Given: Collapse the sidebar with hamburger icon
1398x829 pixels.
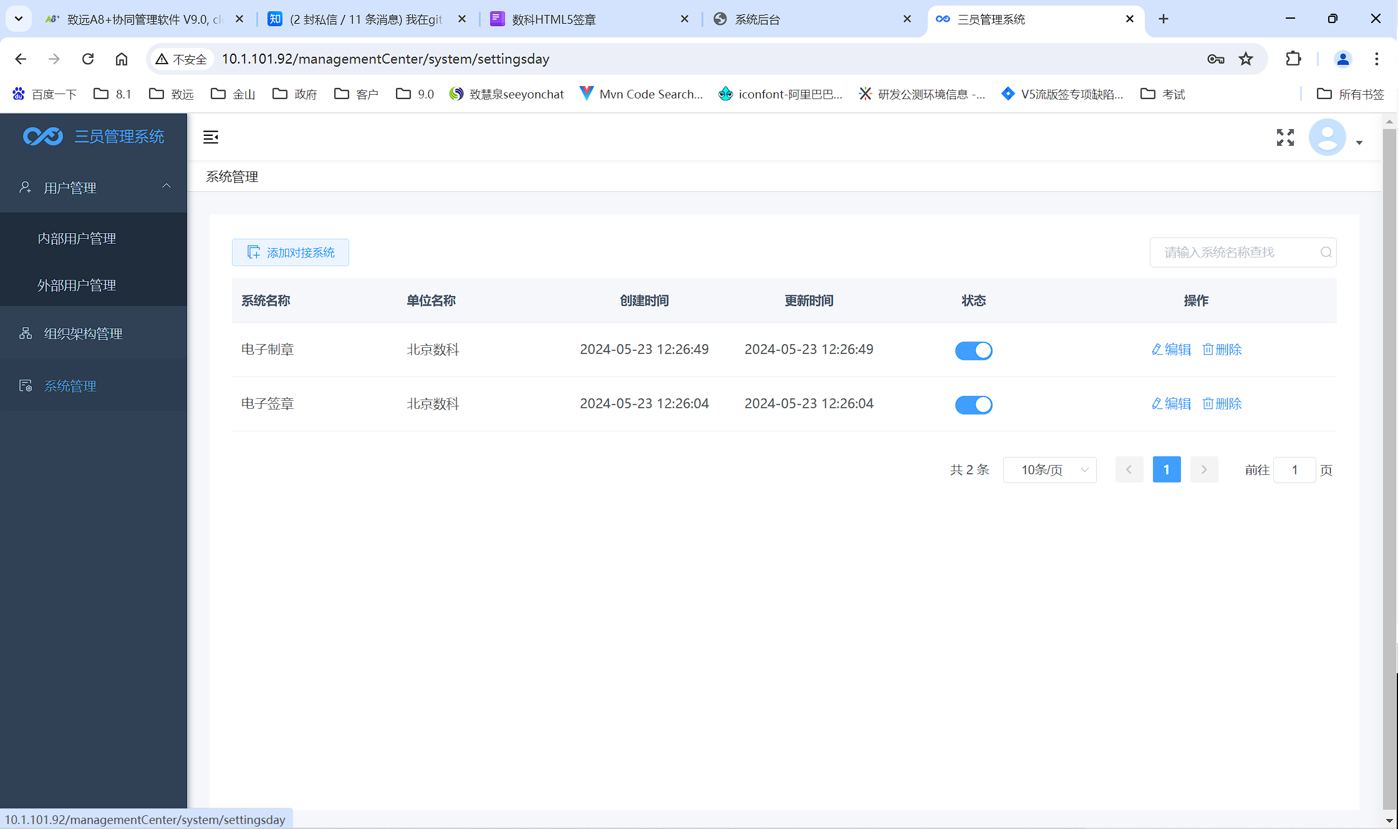Looking at the screenshot, I should (x=211, y=137).
